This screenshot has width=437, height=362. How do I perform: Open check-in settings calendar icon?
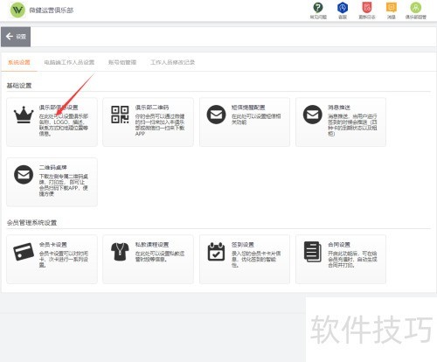click(x=216, y=251)
